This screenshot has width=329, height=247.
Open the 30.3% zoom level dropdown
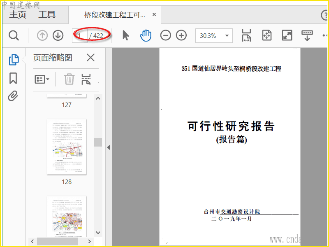click(214, 35)
